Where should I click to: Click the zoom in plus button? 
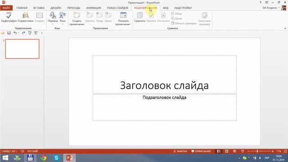[273, 151]
